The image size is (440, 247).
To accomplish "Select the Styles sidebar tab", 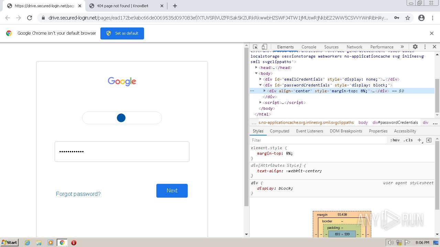I will point(258,131).
